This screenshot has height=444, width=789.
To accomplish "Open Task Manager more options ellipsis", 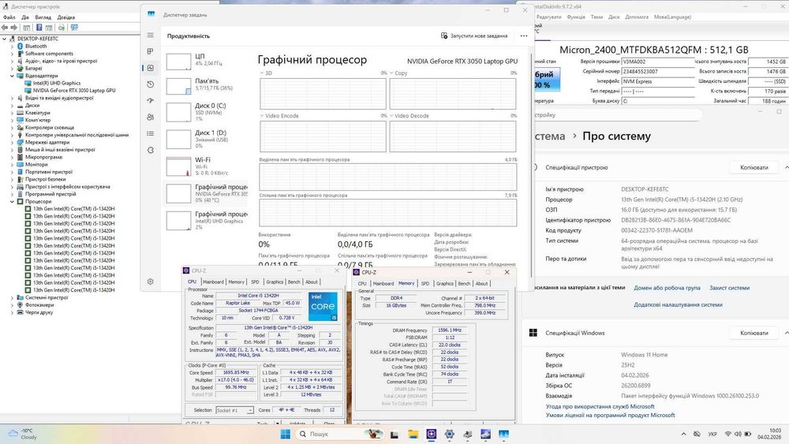I will point(524,35).
